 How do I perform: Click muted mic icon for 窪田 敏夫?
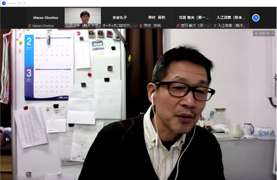pos(178,26)
